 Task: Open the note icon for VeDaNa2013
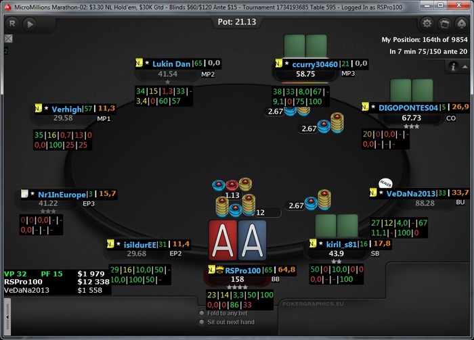(x=373, y=193)
